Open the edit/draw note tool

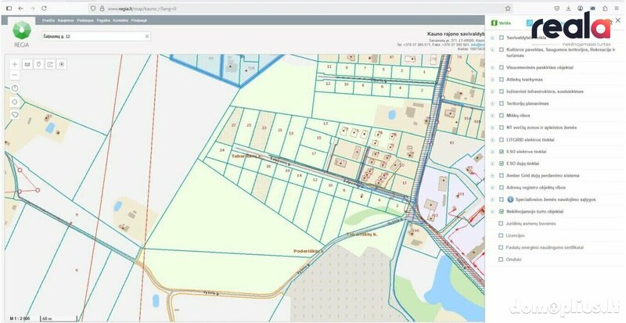tap(50, 64)
